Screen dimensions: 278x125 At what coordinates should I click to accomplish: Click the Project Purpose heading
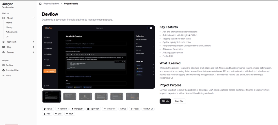click(x=170, y=85)
